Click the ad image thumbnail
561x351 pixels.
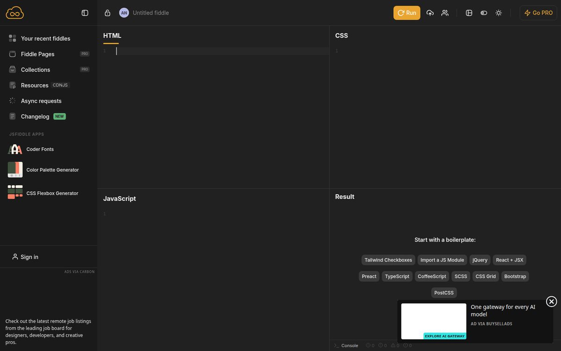(x=434, y=322)
